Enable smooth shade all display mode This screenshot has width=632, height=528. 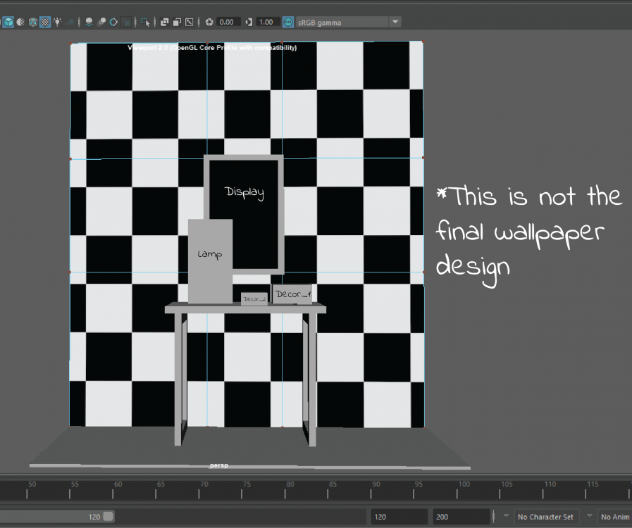click(8, 22)
